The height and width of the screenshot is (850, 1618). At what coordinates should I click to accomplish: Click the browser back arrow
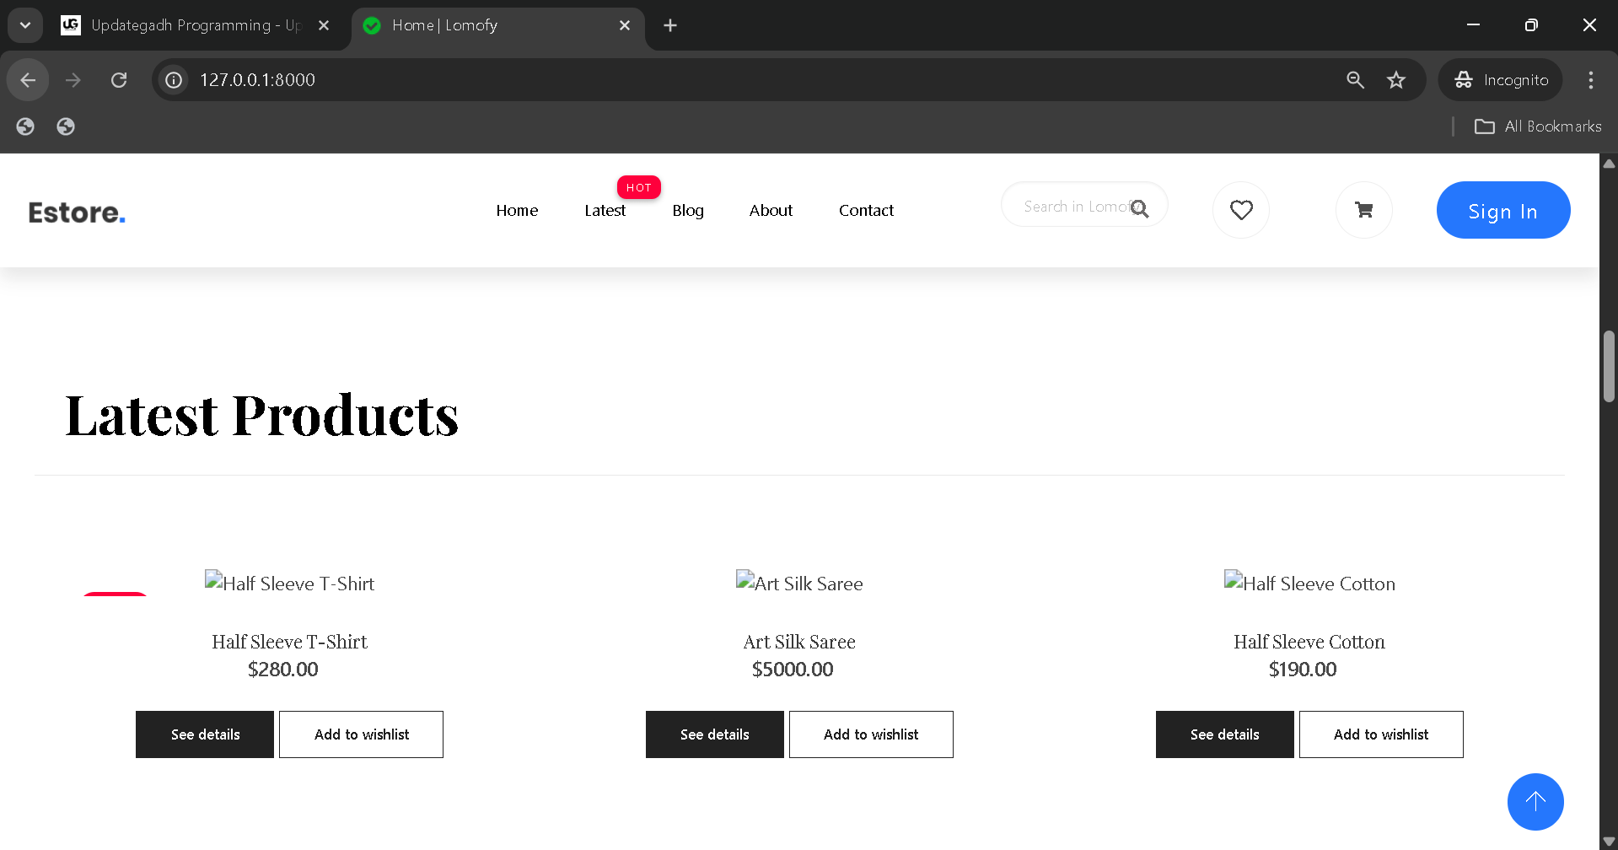(28, 79)
